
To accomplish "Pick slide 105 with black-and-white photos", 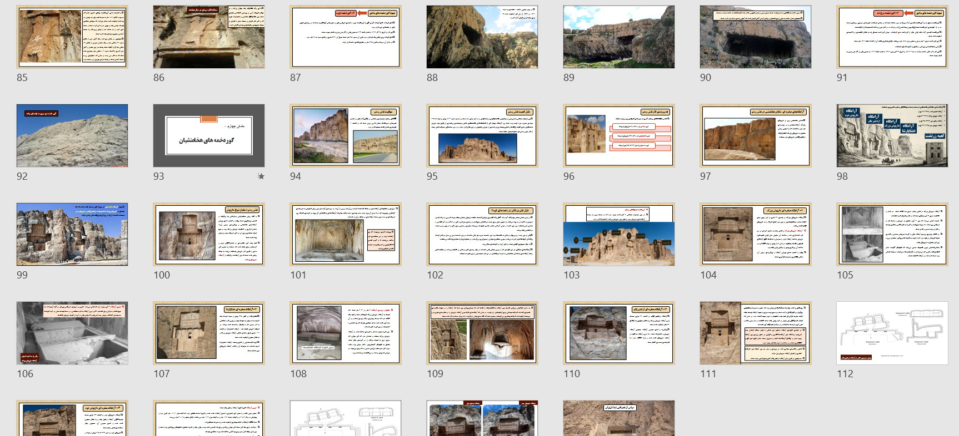I will (892, 235).
